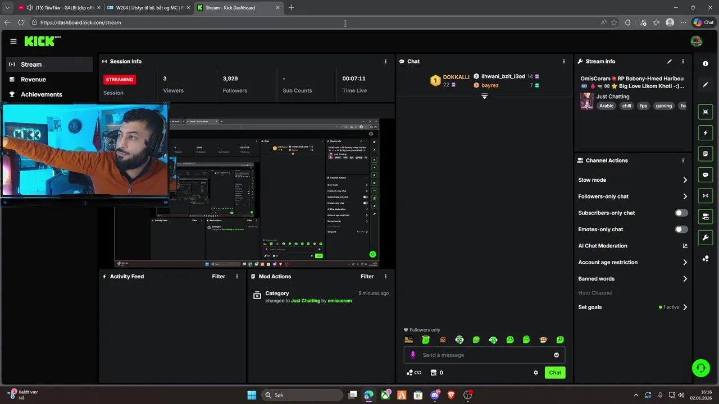
Task: Expand Set goals options
Action: point(685,307)
